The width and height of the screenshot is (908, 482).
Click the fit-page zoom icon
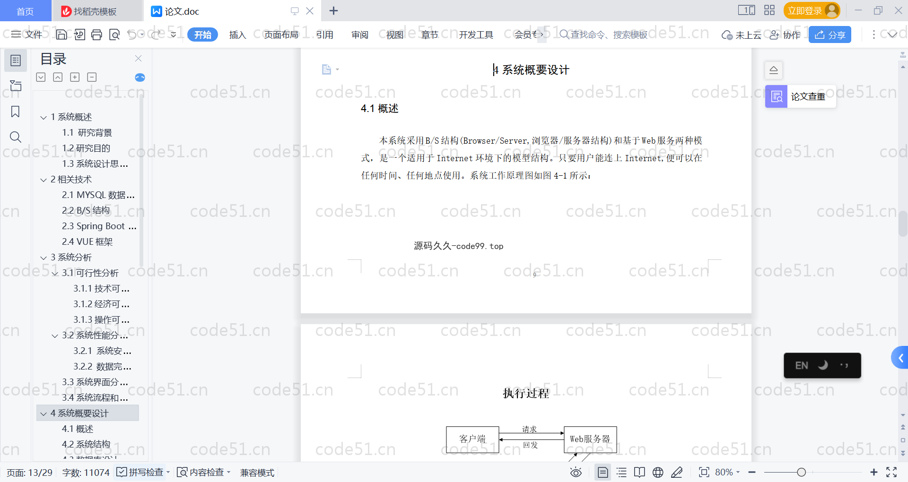point(704,472)
